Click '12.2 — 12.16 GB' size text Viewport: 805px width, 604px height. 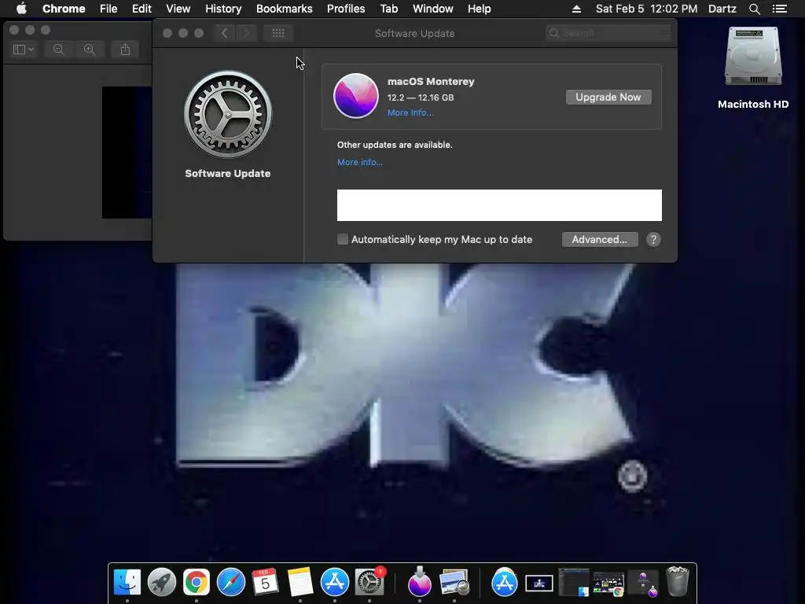pos(421,98)
